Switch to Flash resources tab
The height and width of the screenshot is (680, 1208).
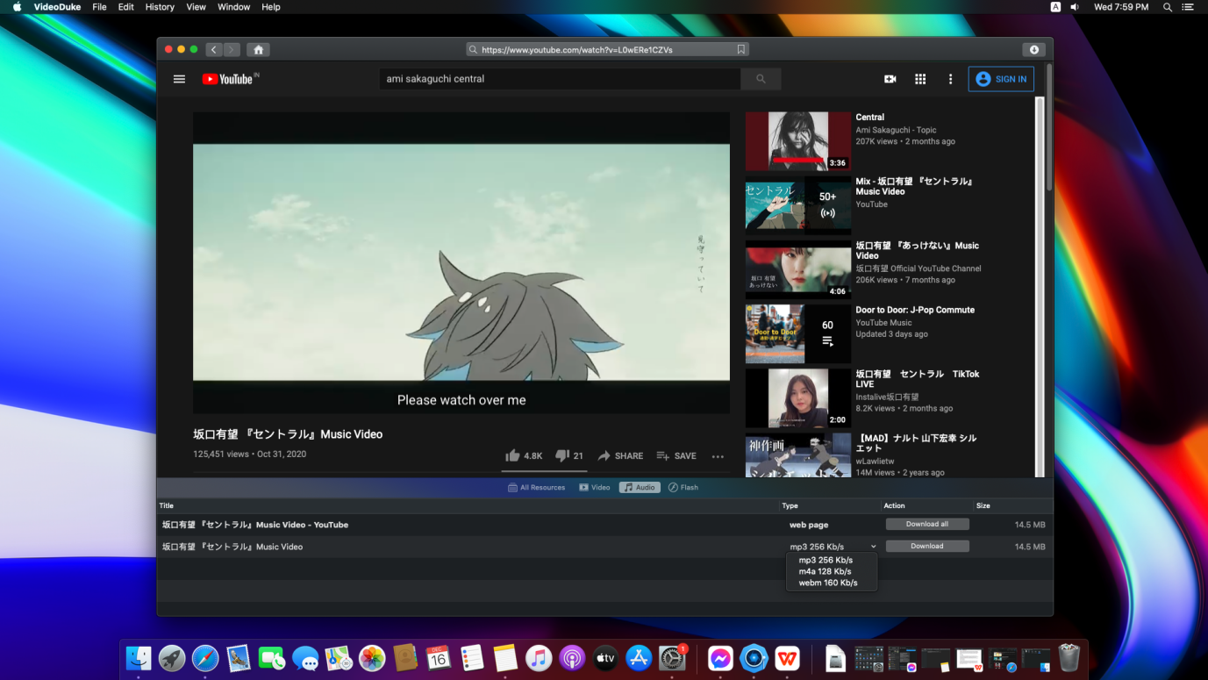(x=683, y=488)
